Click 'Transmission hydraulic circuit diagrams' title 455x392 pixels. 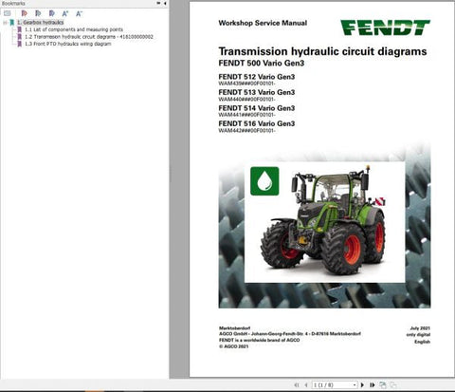click(322, 51)
